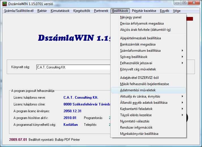Expand Távoli elérés kezelése submenu
Viewport: 202px width, 147px height.
148,115
